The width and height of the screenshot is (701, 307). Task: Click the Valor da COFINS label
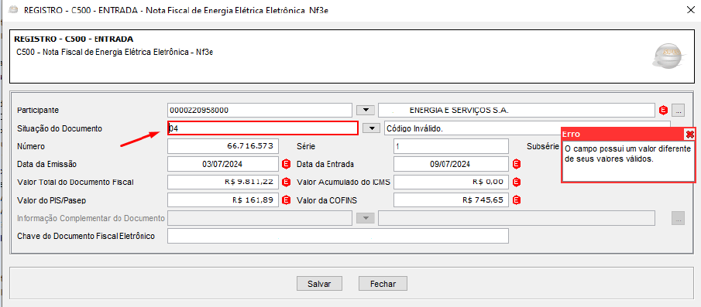[327, 200]
